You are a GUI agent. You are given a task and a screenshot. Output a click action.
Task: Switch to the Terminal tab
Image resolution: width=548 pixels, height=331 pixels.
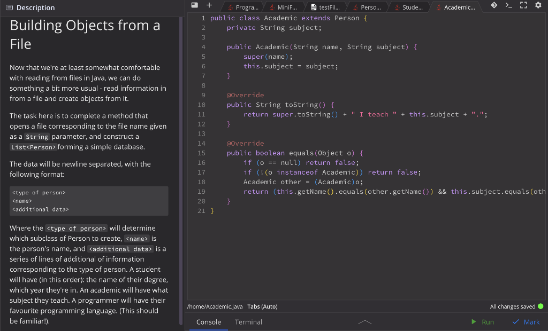tap(249, 322)
